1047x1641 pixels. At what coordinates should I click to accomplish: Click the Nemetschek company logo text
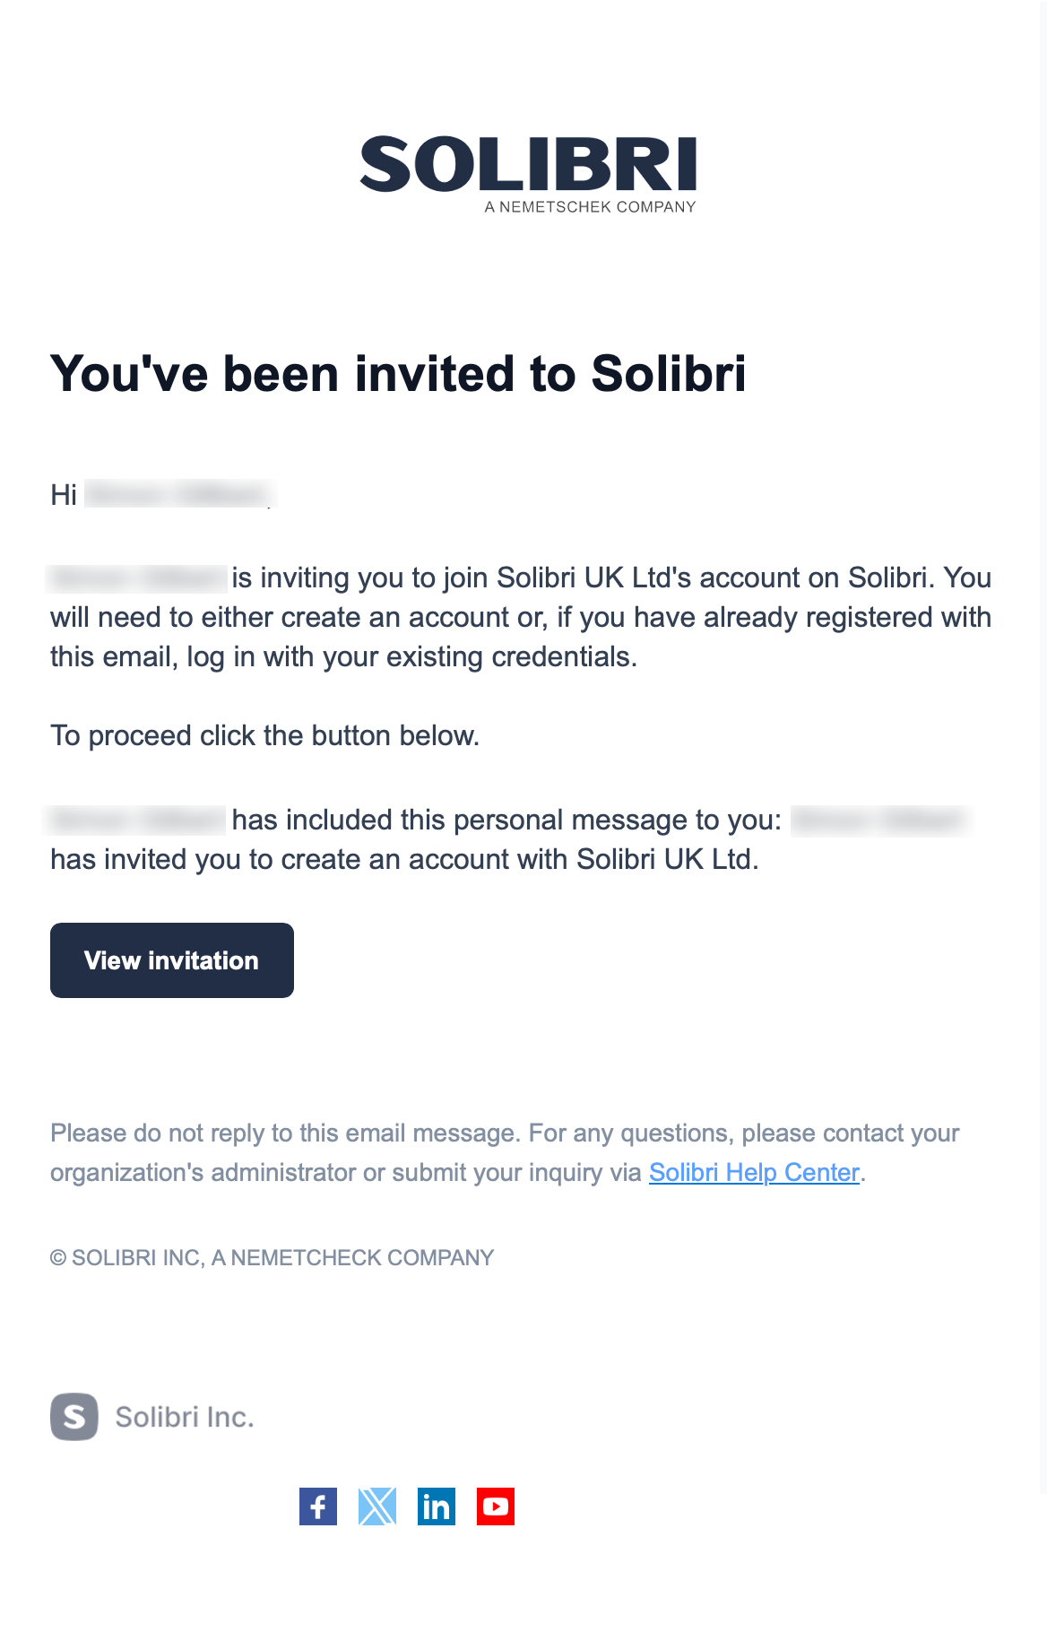[590, 205]
